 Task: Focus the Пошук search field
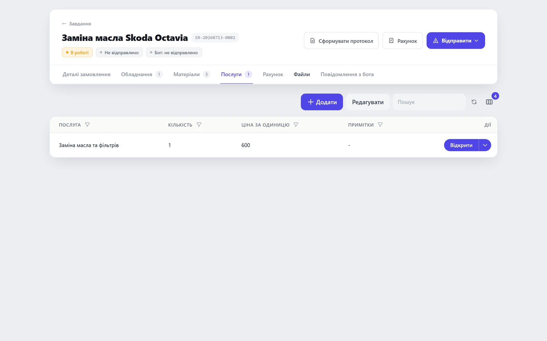[429, 102]
